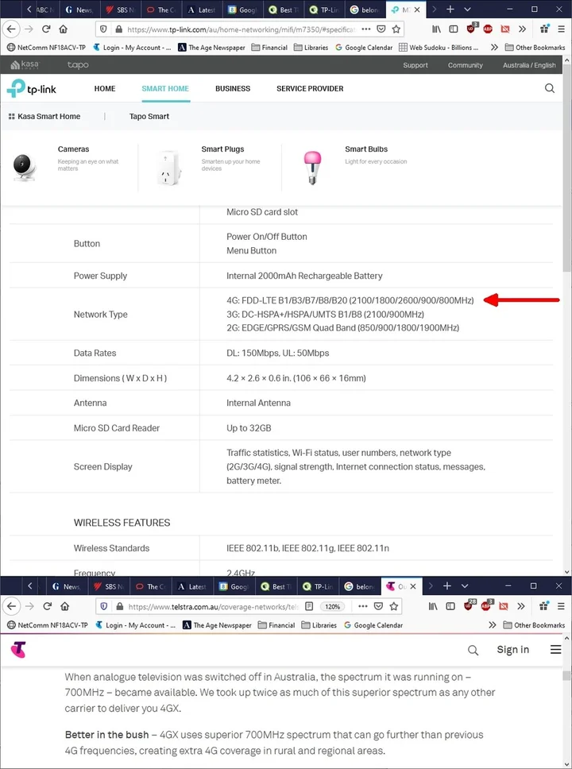Open search on the Telstra site
Viewport: 572px width, 769px height.
point(473,650)
